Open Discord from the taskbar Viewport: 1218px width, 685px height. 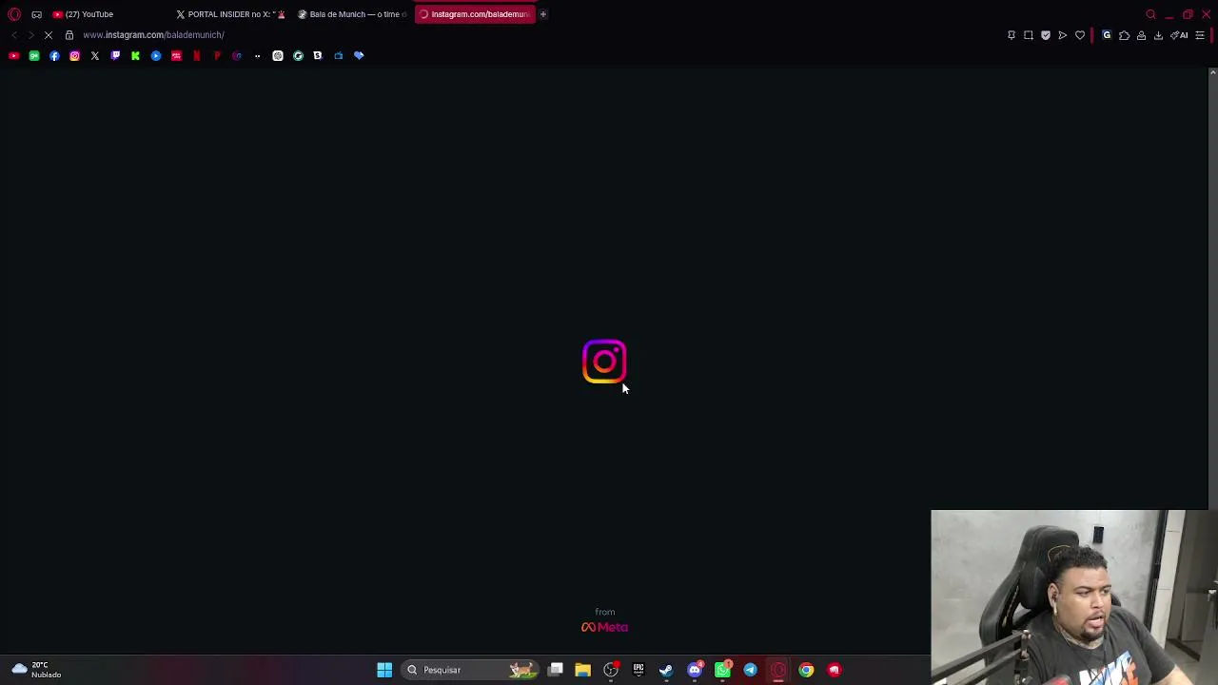(x=695, y=670)
